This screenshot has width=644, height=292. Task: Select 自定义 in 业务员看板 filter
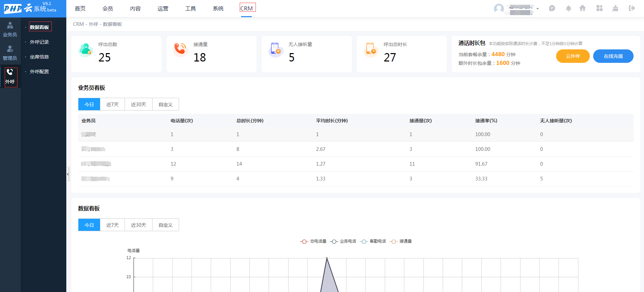(166, 105)
